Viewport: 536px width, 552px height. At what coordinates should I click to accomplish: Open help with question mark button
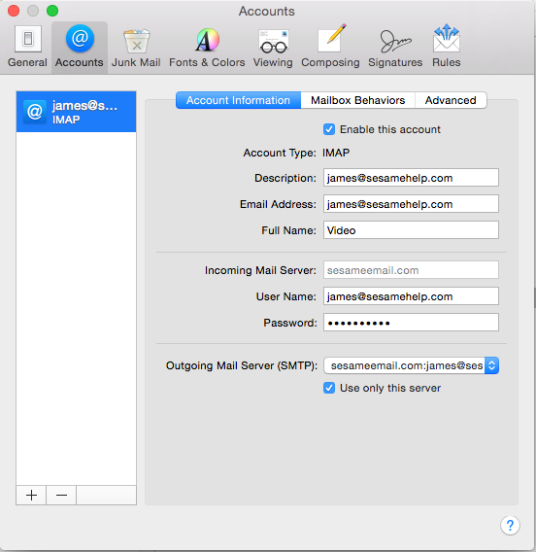pyautogui.click(x=510, y=526)
